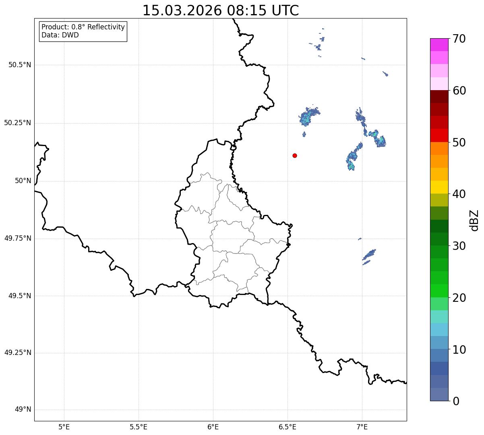Viewport: 484px width, 435px height.
Task: Click longitude label 5.5°E
Action: click(x=139, y=427)
